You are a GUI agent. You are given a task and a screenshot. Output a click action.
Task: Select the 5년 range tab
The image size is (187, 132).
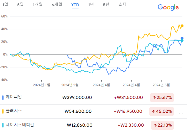106,5
